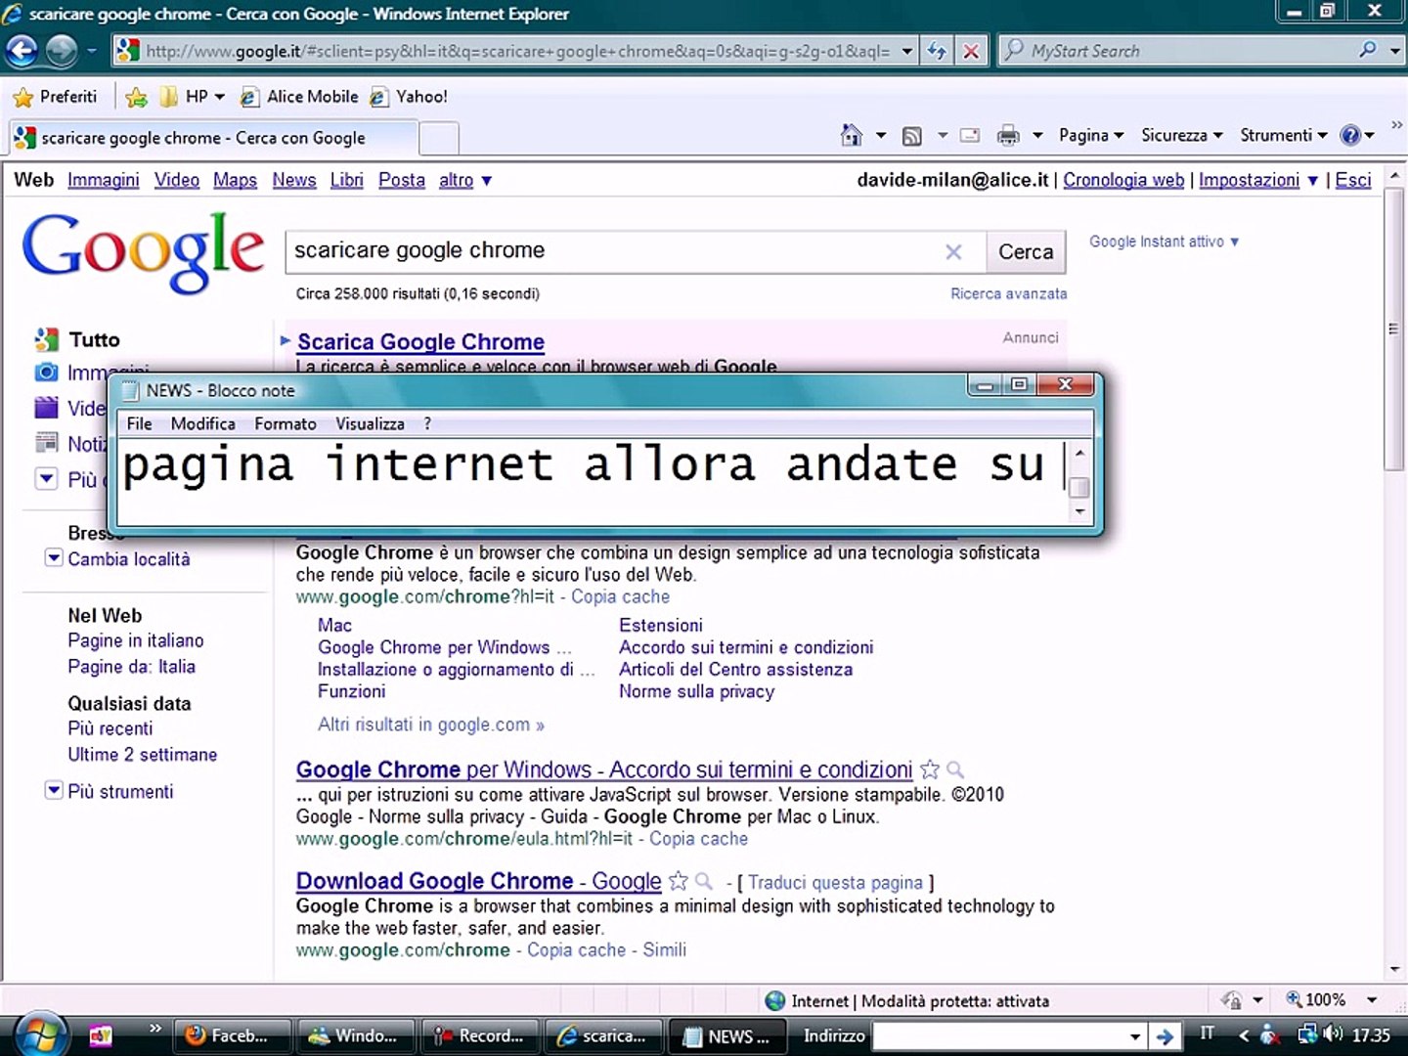
Task: Open the Pagina menu
Action: (1091, 135)
